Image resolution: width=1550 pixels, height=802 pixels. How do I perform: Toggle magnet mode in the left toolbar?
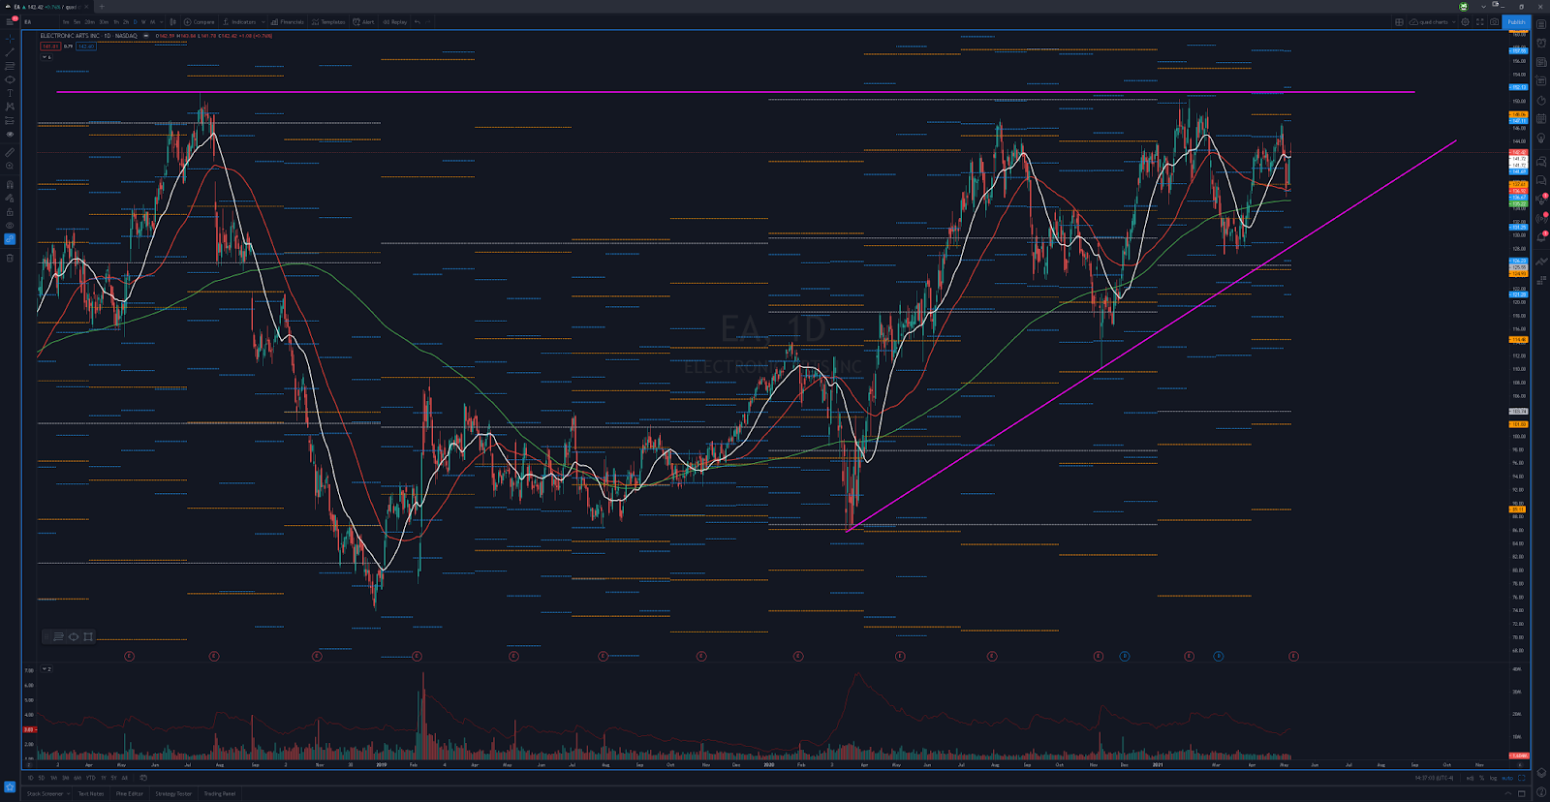pos(10,184)
